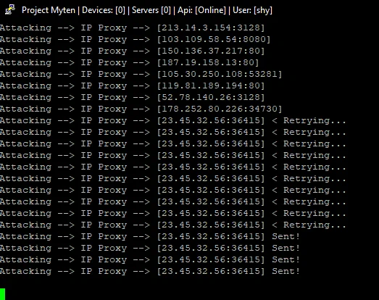Click the word Attacking on the top line
Viewport: 379px width, 300px height.
25,28
